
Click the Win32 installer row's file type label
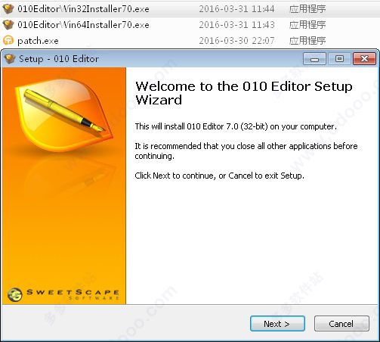(x=307, y=9)
